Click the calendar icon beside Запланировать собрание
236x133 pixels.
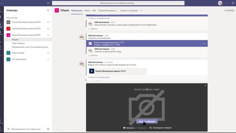click(150, 128)
